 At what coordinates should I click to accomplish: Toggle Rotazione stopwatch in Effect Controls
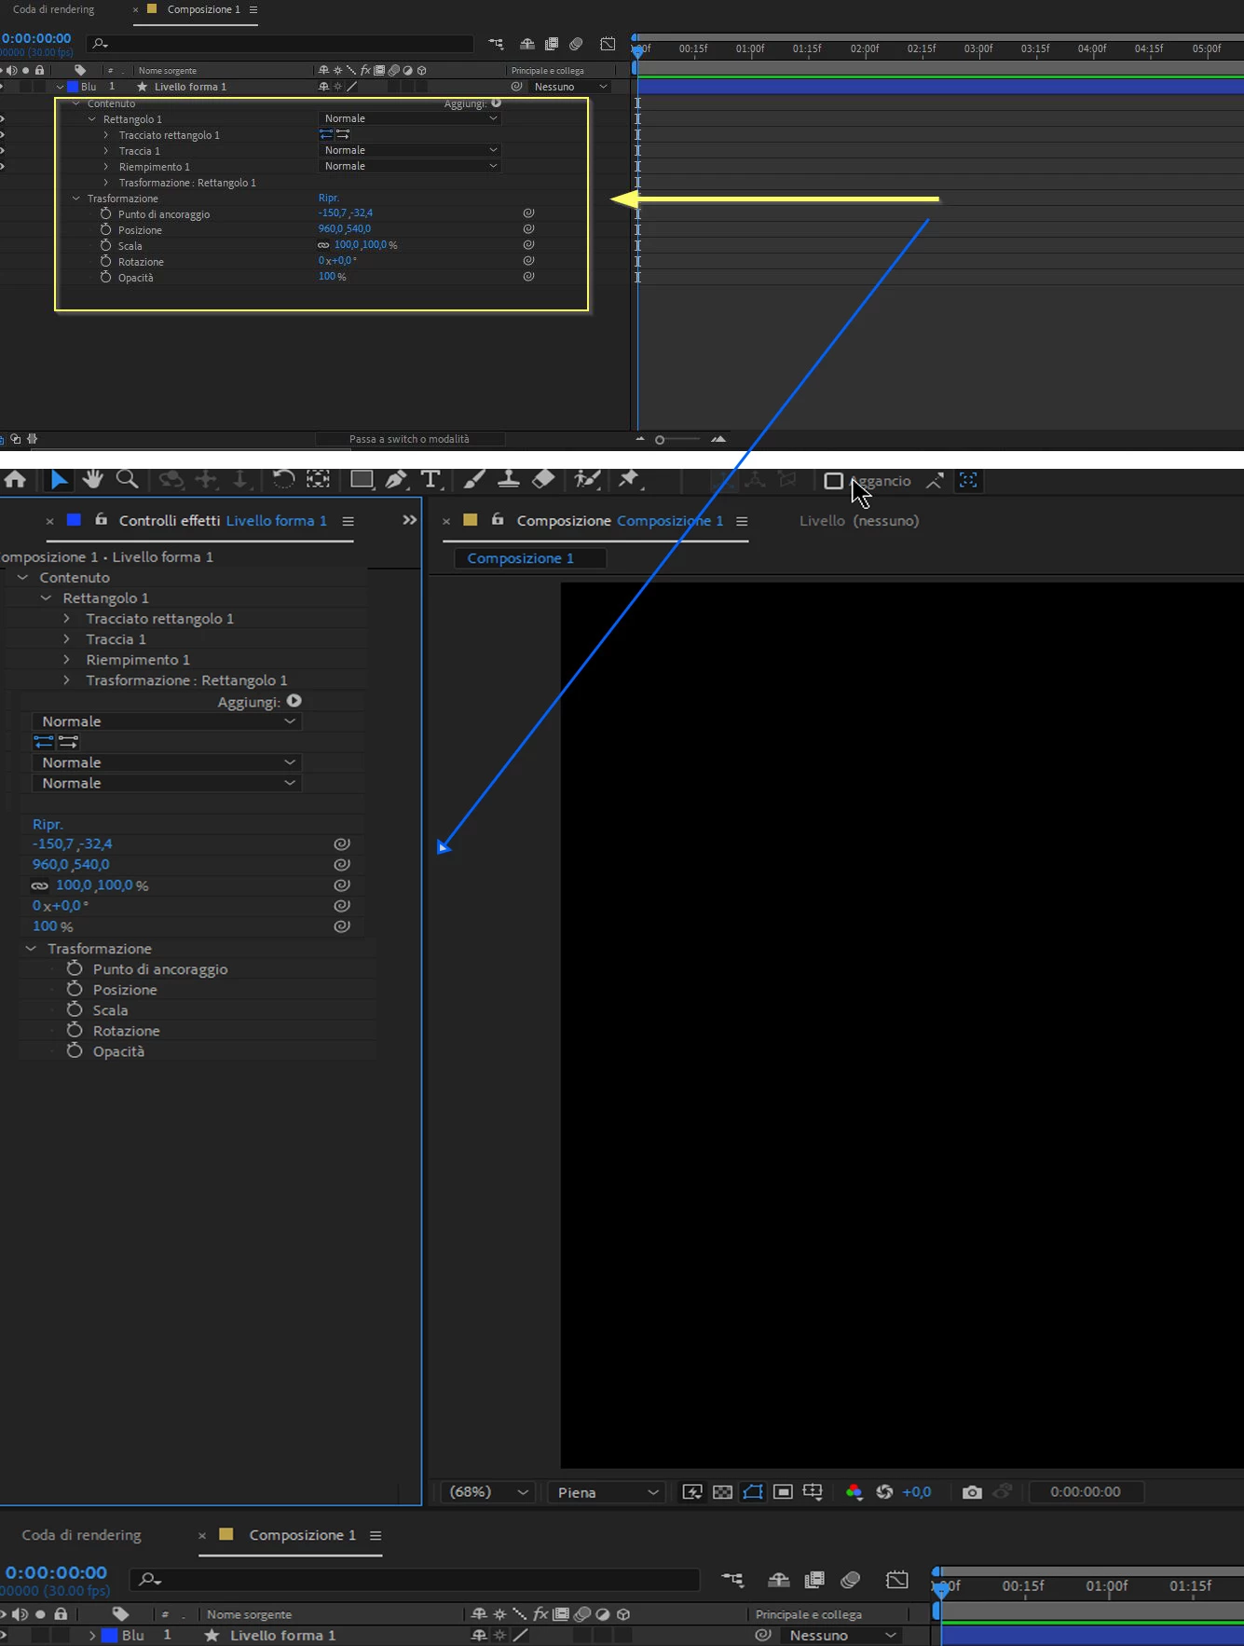75,1031
